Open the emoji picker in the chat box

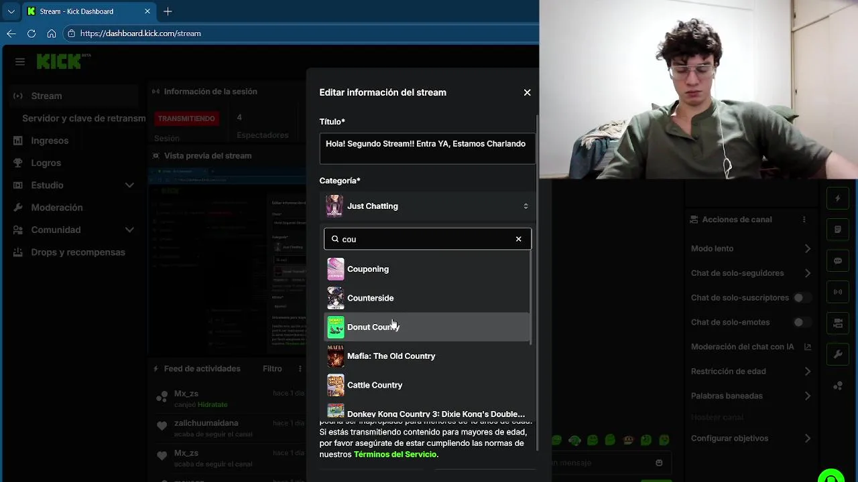659,463
